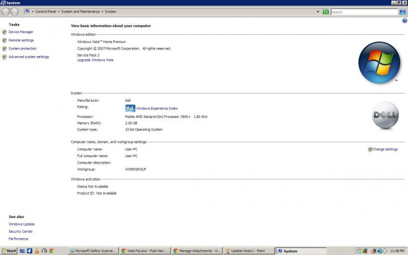Open the address bar history dropdown

click(318, 12)
